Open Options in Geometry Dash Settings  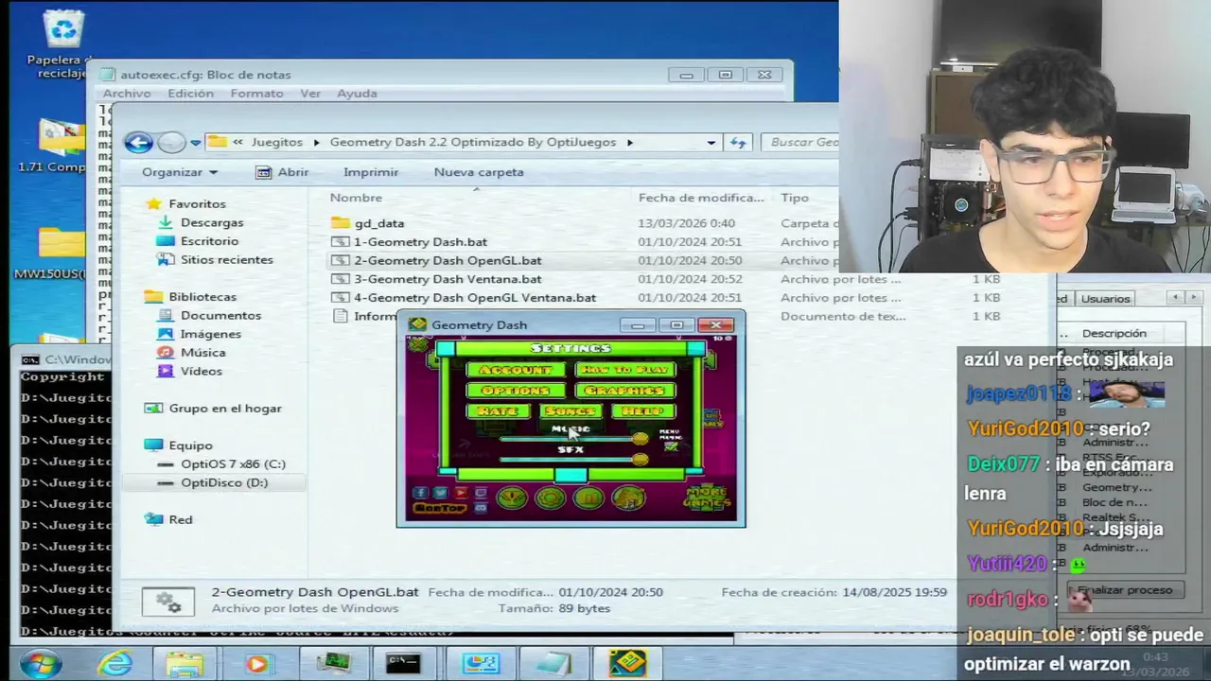(x=516, y=391)
